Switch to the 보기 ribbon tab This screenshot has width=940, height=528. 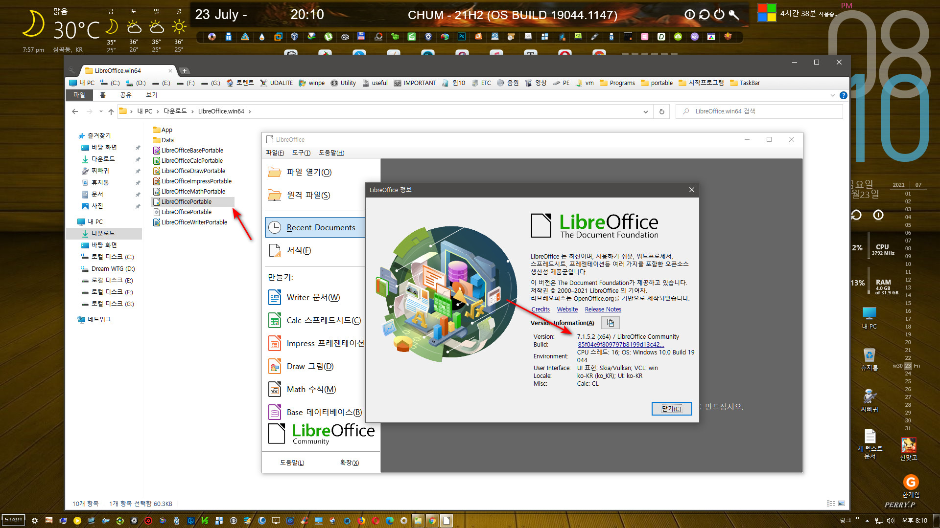click(x=152, y=95)
